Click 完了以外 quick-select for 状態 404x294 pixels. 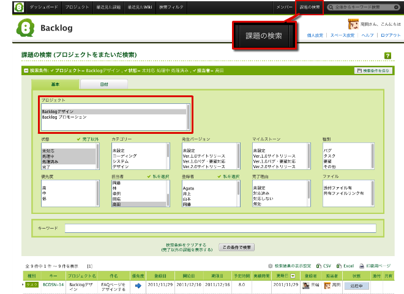click(x=88, y=139)
